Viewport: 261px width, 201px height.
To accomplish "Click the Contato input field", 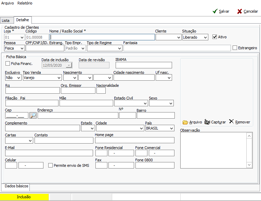I will (x=64, y=140).
